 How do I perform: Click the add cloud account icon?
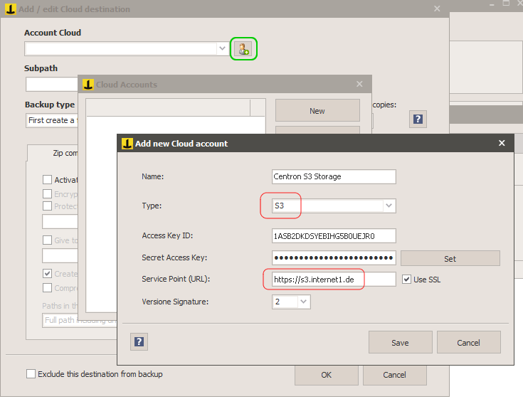click(243, 49)
